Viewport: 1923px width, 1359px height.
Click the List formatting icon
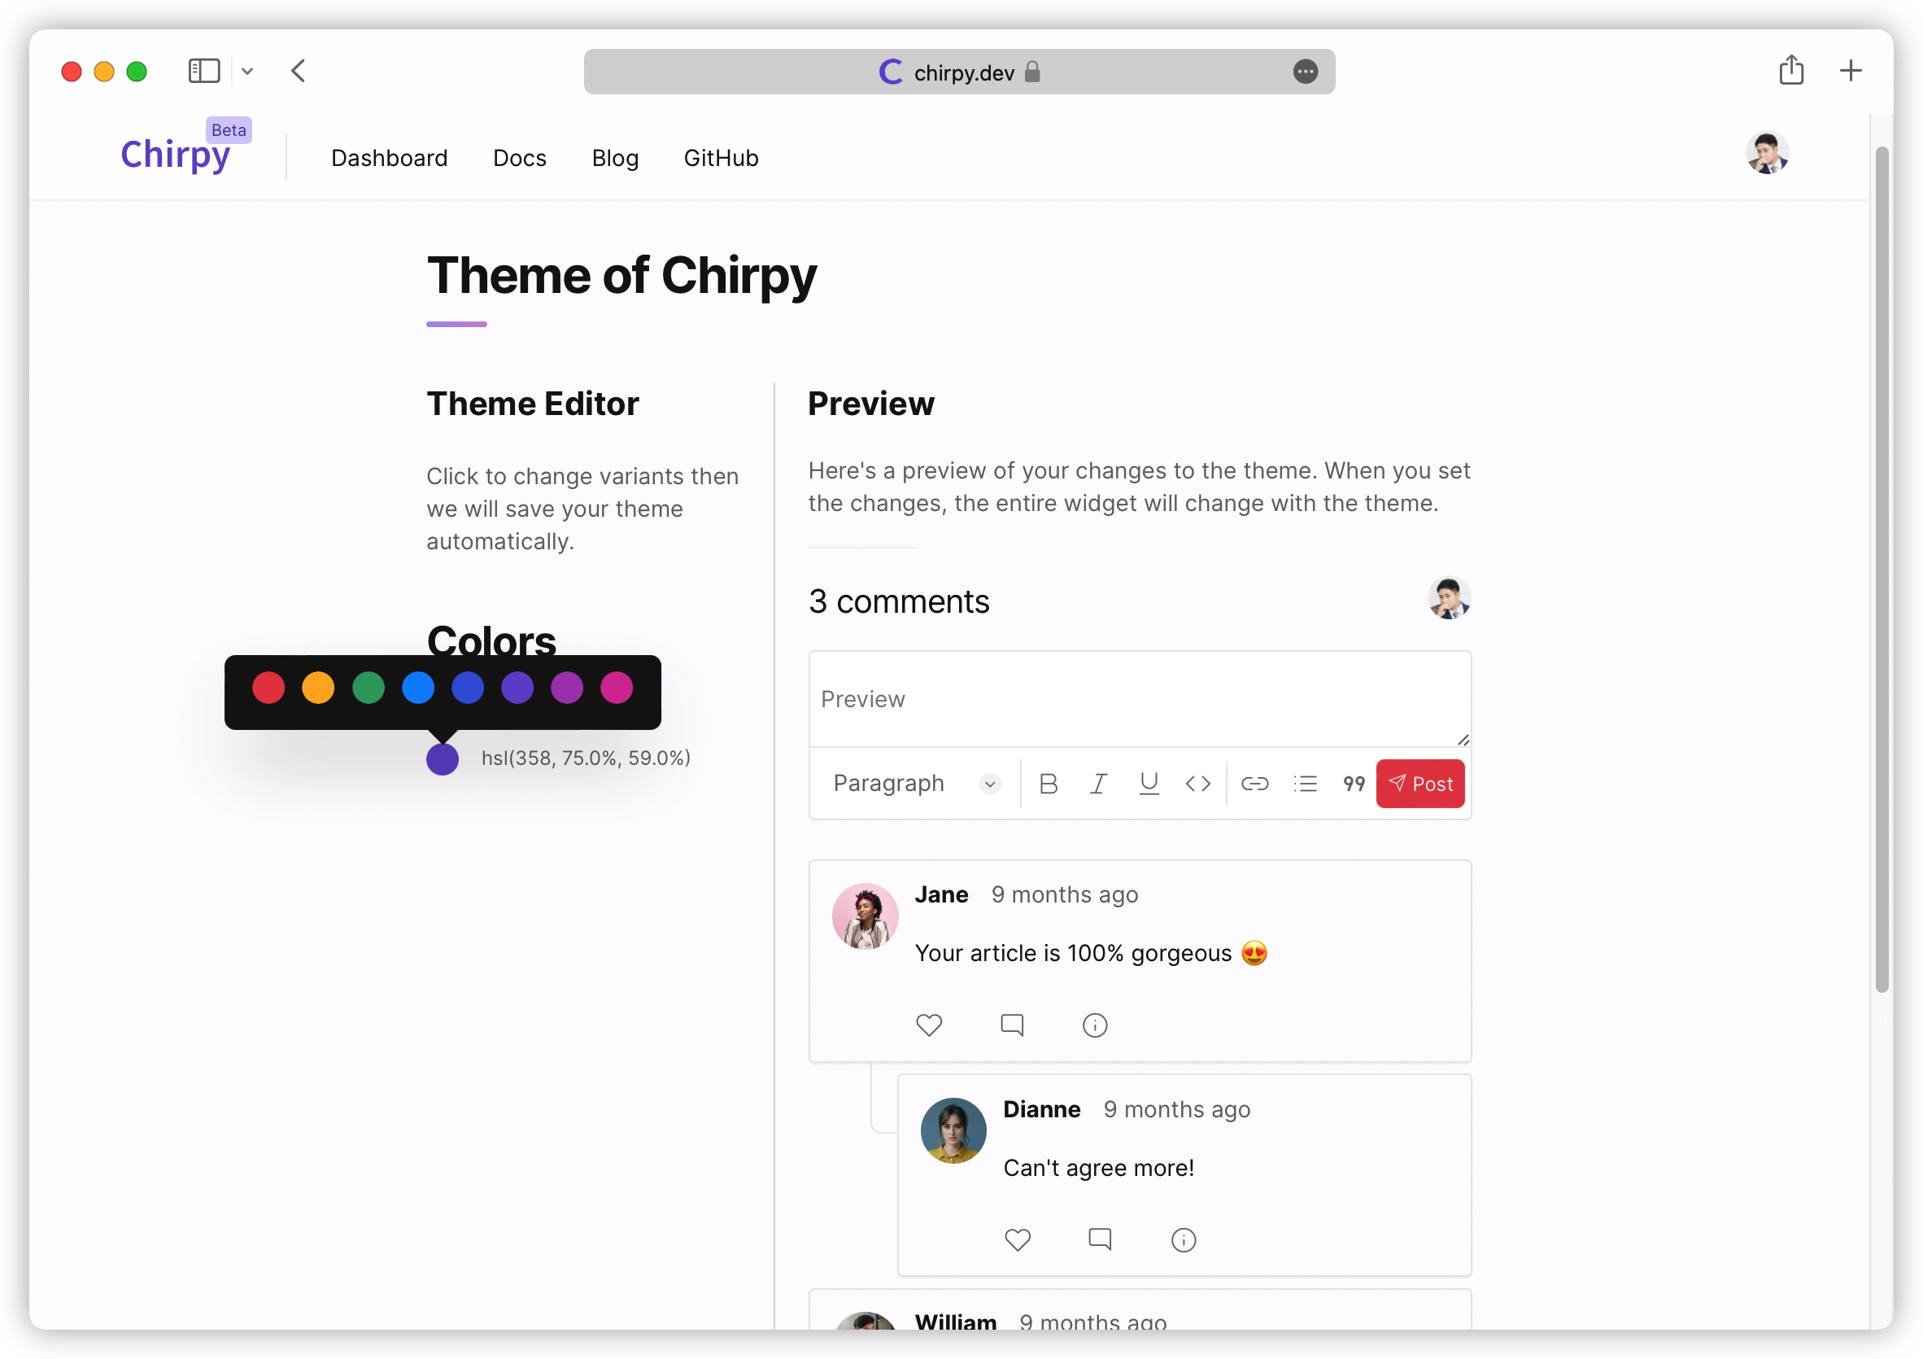[1304, 783]
